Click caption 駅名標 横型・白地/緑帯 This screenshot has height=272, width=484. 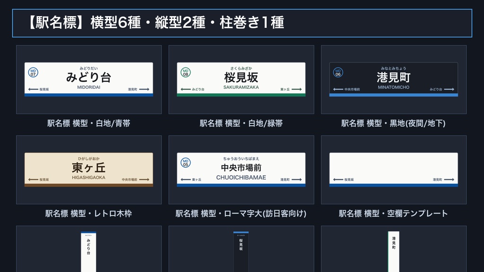[242, 123]
